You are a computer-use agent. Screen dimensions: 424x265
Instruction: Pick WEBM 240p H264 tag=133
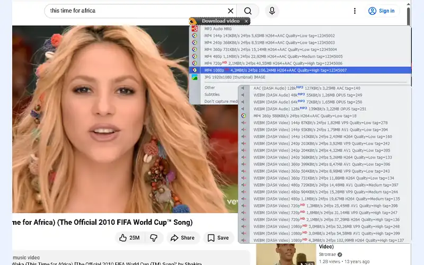(325, 157)
